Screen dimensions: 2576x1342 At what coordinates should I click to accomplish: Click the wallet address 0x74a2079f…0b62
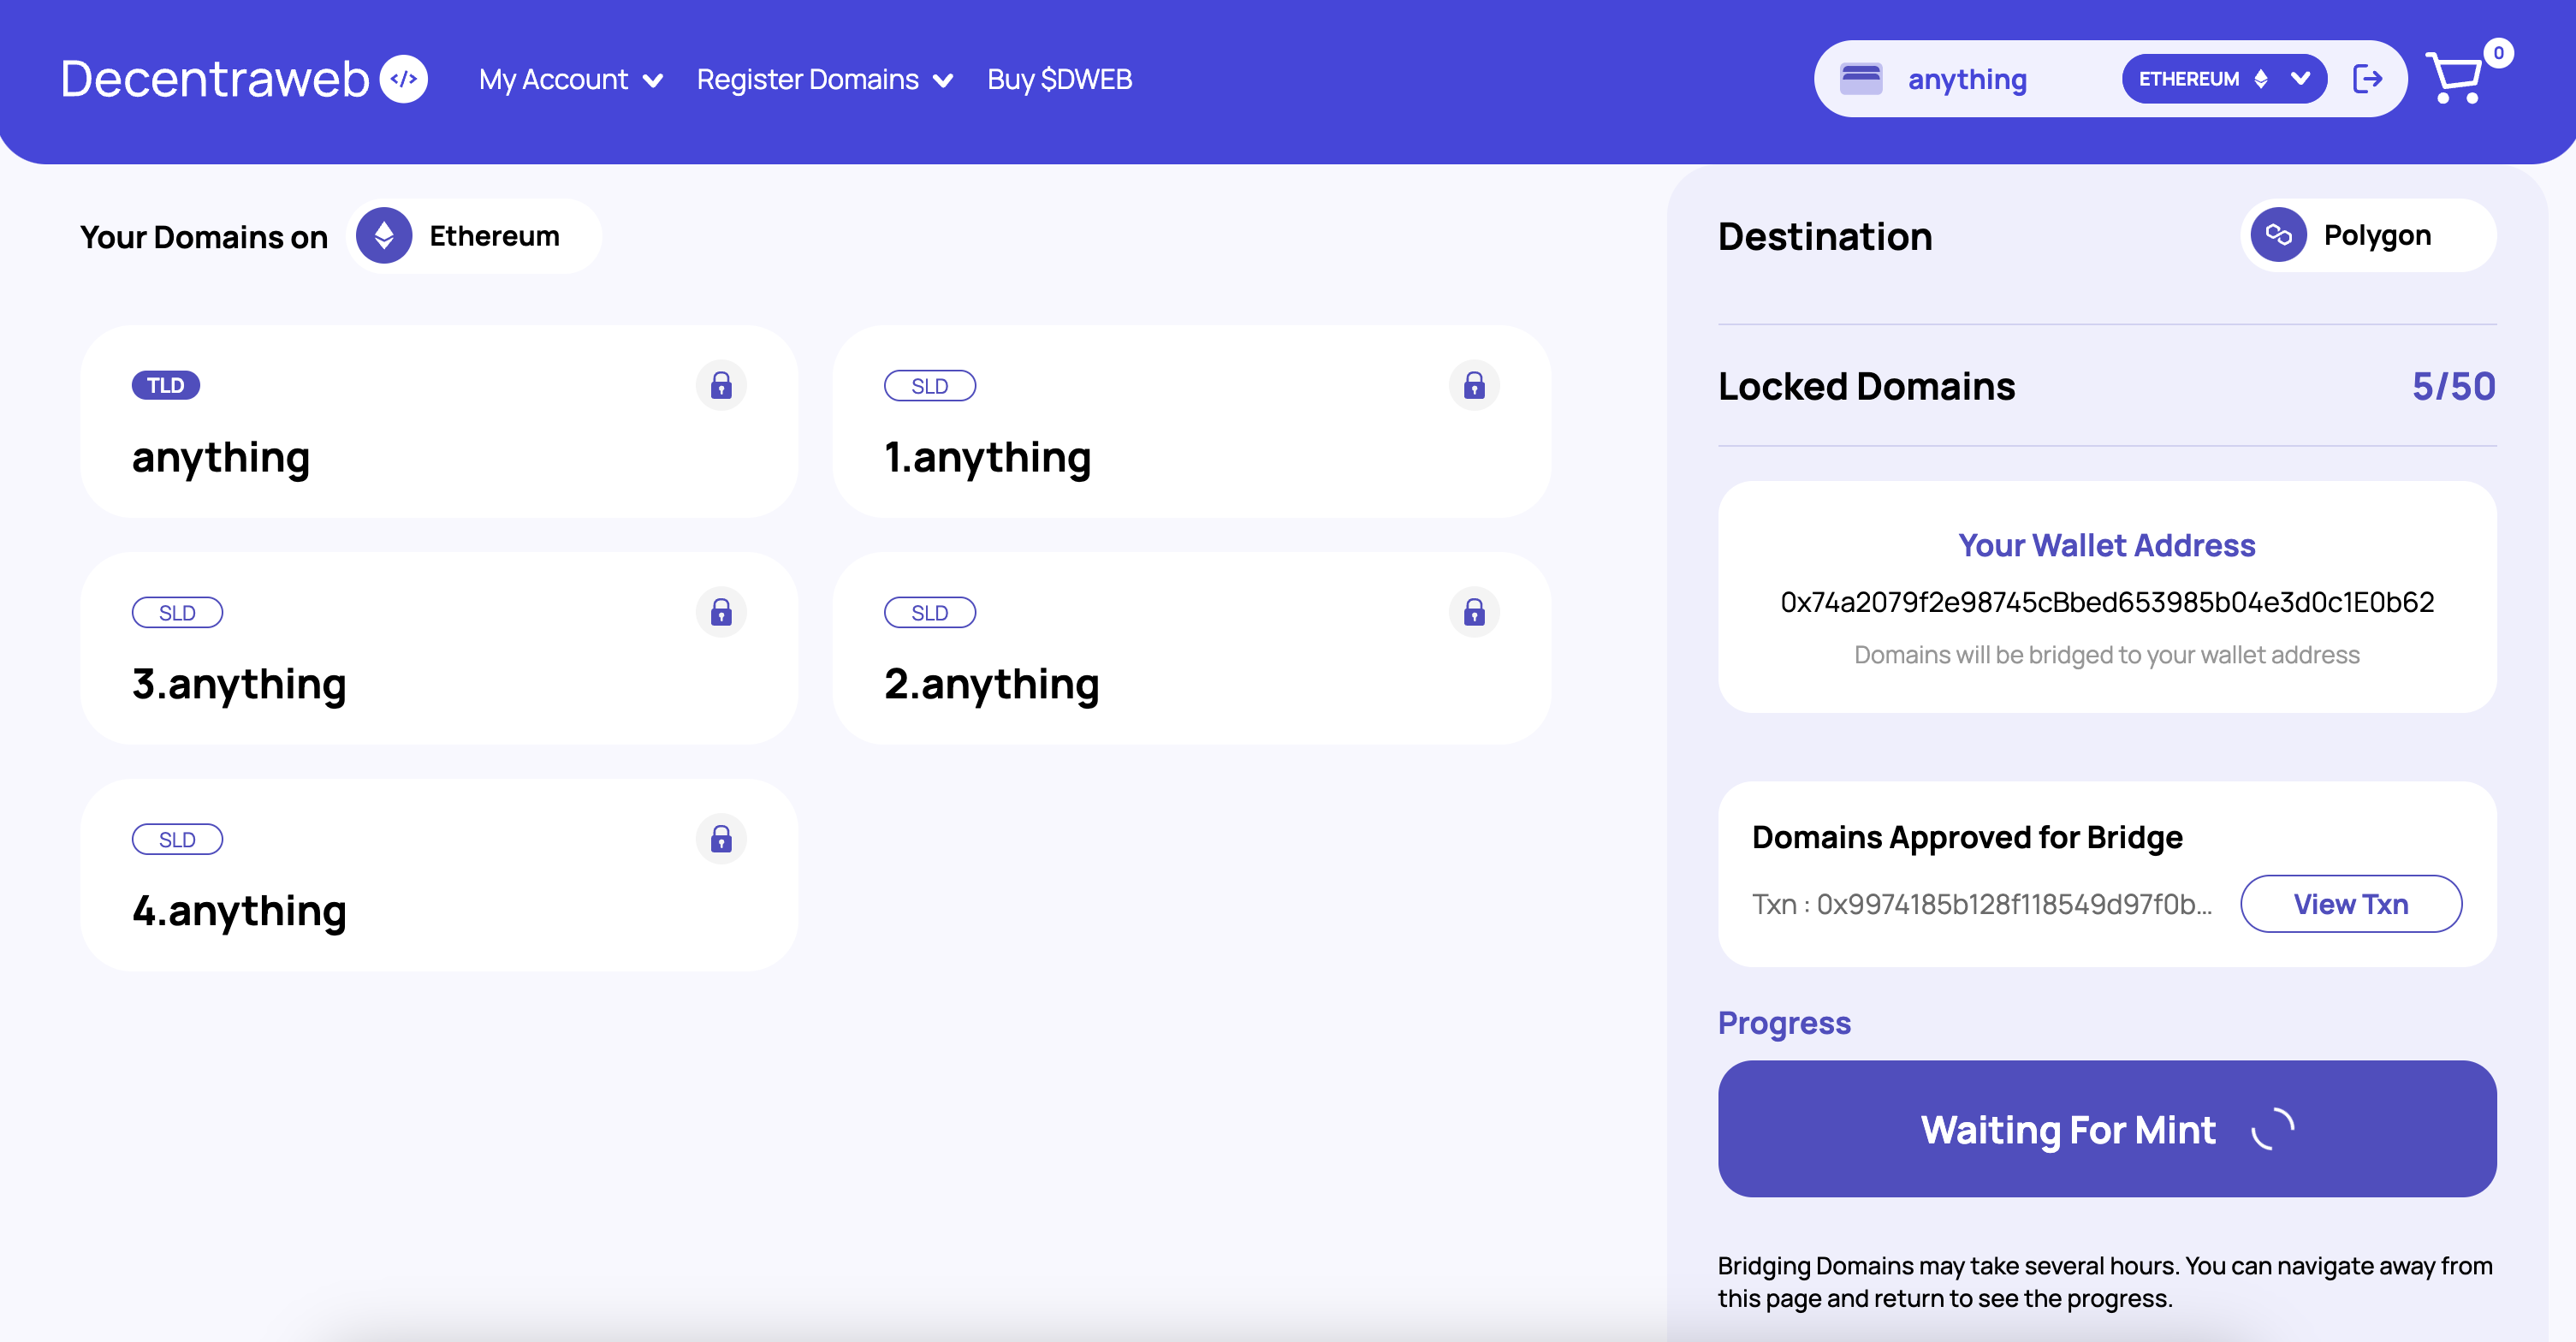pos(2106,602)
